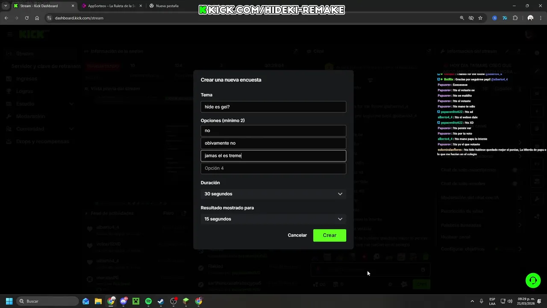
Task: Open Ingresos in the Kick sidebar
Action: 27,79
